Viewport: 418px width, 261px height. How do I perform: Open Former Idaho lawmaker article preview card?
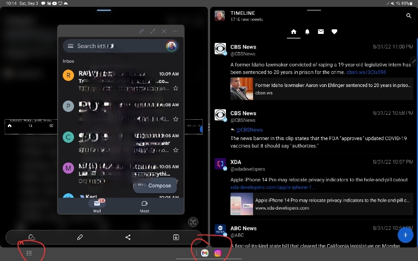point(322,89)
